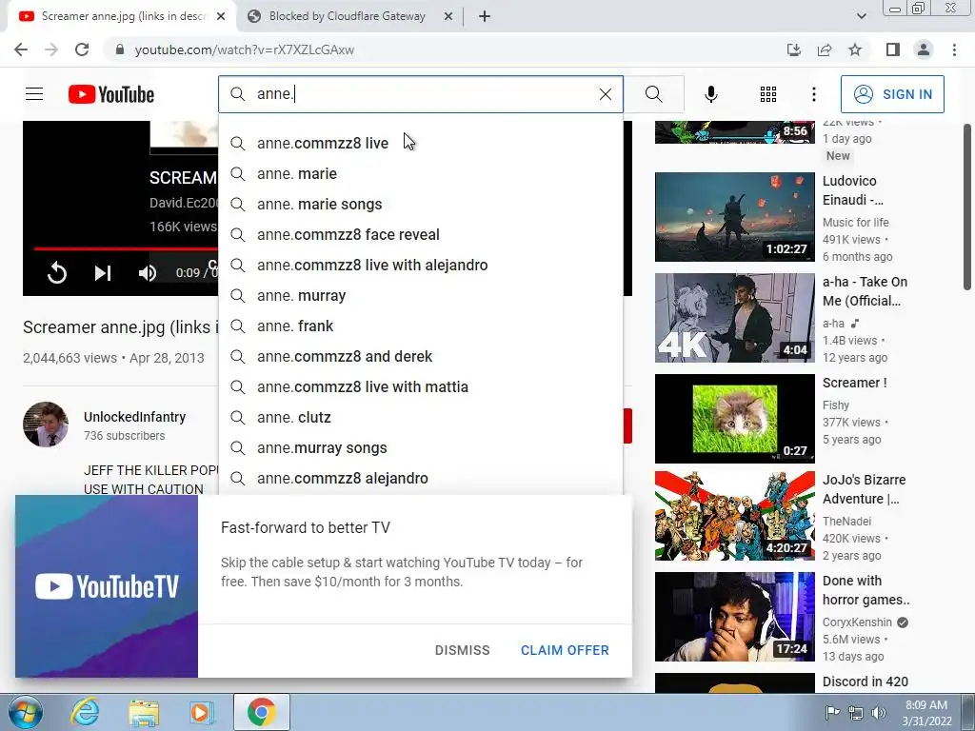Image resolution: width=975 pixels, height=731 pixels.
Task: Select suggestion anne. marie songs
Action: pos(420,204)
